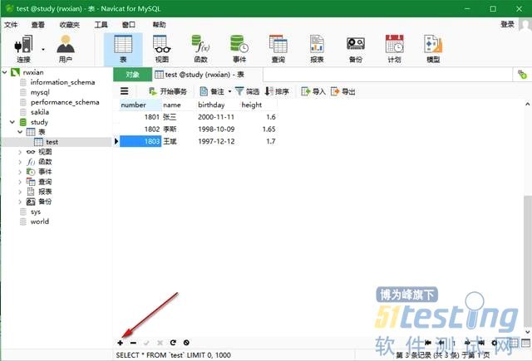This screenshot has width=532, height=361.
Task: Open the Model (模型) toolbar icon
Action: (433, 48)
